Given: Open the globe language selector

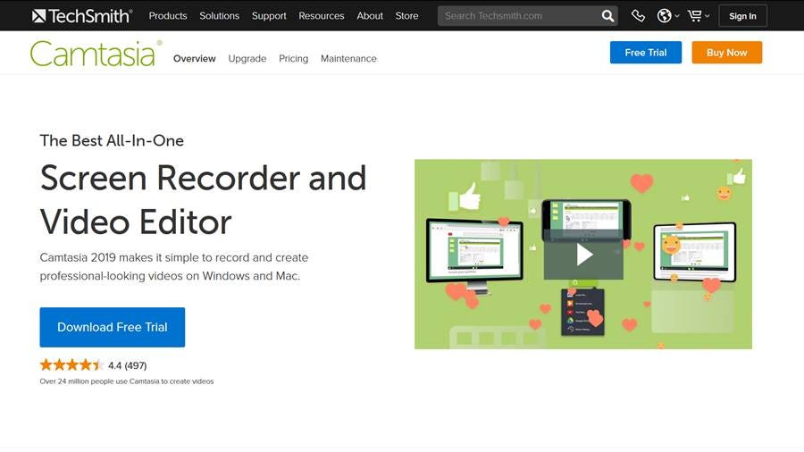Looking at the screenshot, I should 667,16.
